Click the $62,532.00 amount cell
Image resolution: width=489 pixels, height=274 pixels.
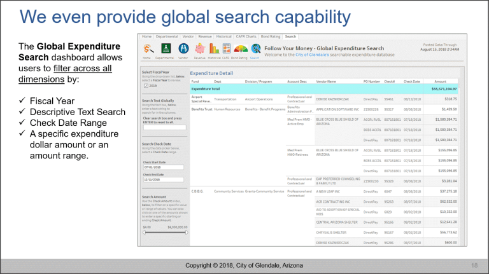[448, 202]
